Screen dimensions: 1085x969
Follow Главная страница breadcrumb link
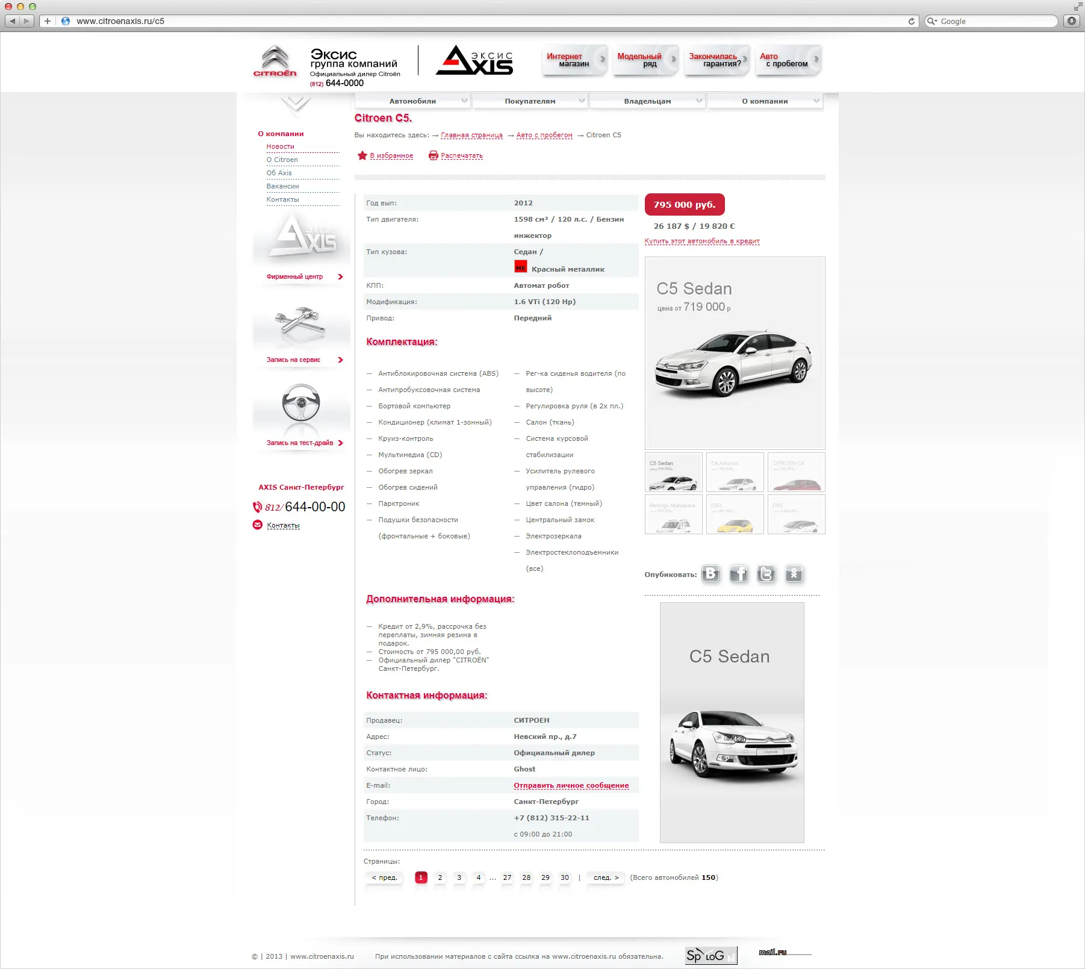(x=471, y=135)
